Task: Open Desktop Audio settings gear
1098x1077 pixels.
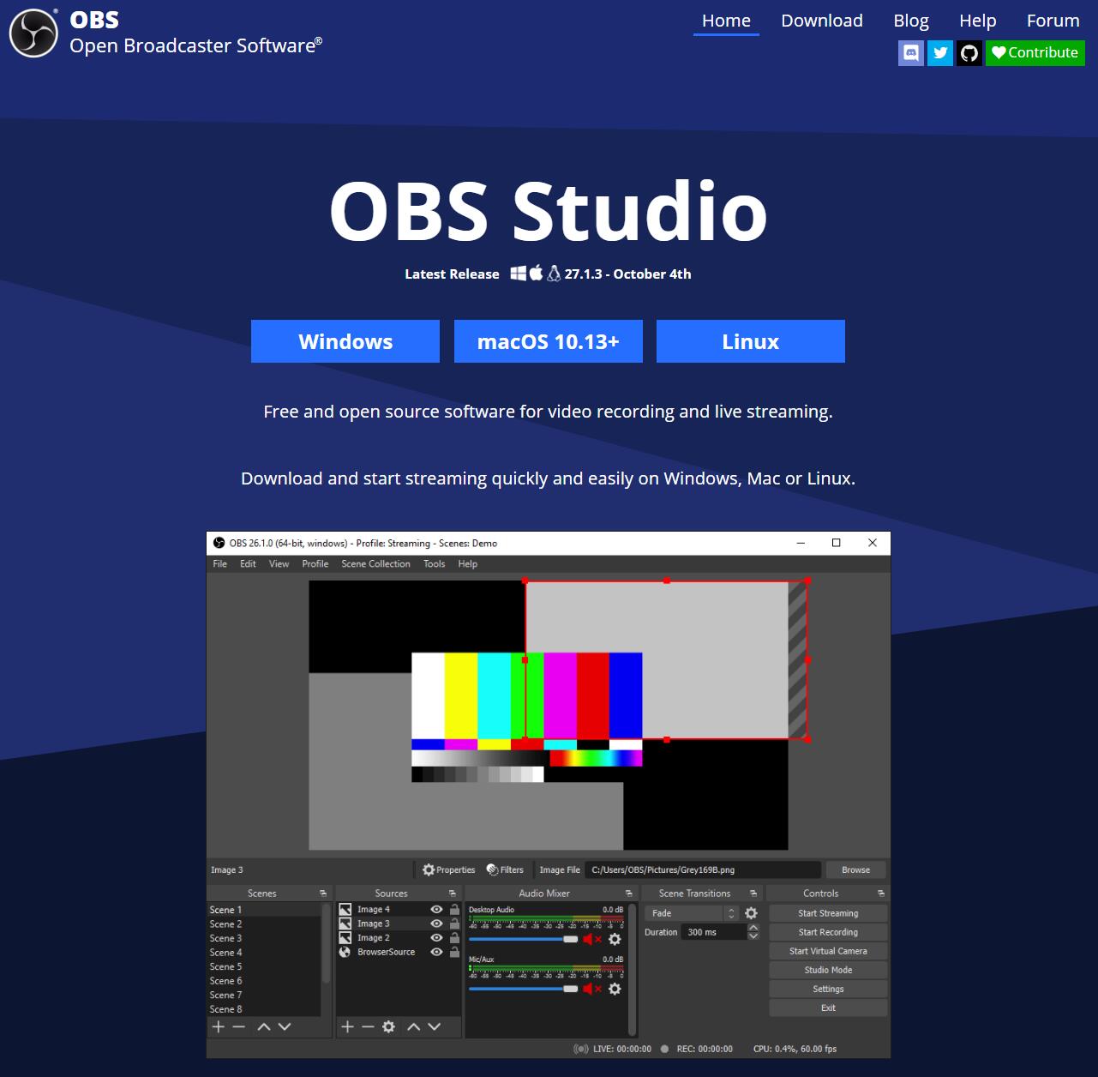Action: [615, 940]
